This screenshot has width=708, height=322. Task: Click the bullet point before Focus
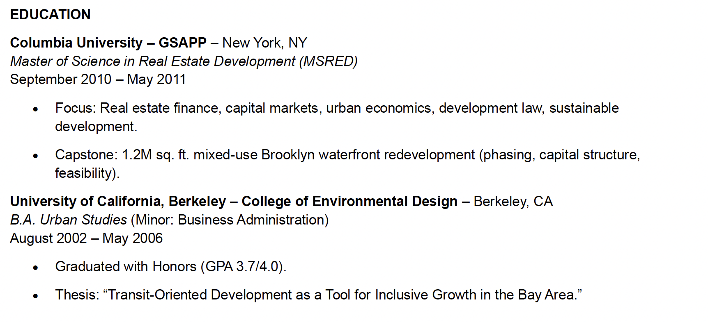pyautogui.click(x=36, y=109)
